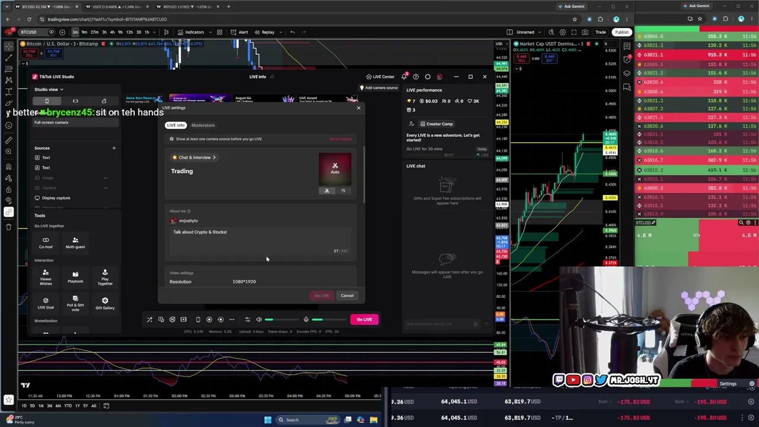The height and width of the screenshot is (427, 759).
Task: Switch to the dual-screen layout view
Action: (104, 101)
